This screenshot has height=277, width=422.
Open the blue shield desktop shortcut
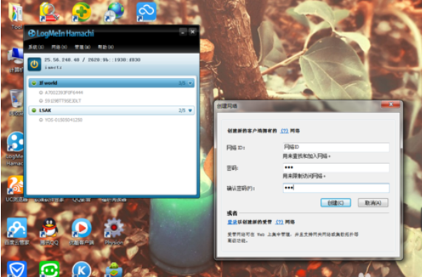click(x=17, y=269)
